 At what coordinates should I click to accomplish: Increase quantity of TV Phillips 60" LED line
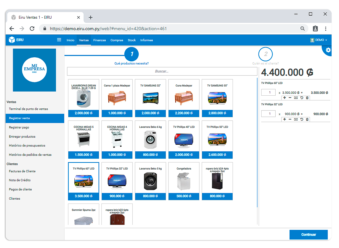[285, 98]
